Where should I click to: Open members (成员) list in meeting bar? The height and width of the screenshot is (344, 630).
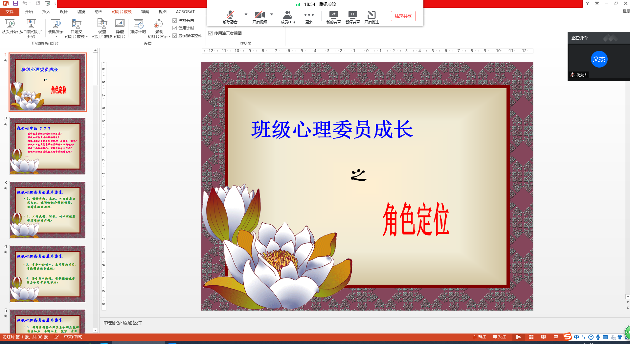coord(288,17)
